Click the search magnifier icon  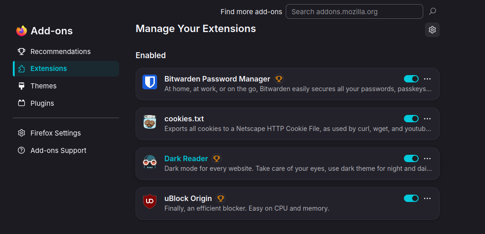[x=432, y=12]
